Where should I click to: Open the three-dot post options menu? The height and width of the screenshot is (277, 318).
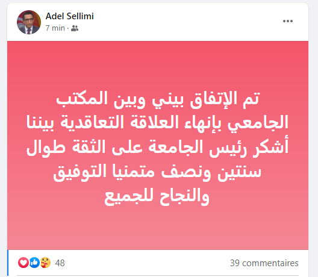point(288,21)
